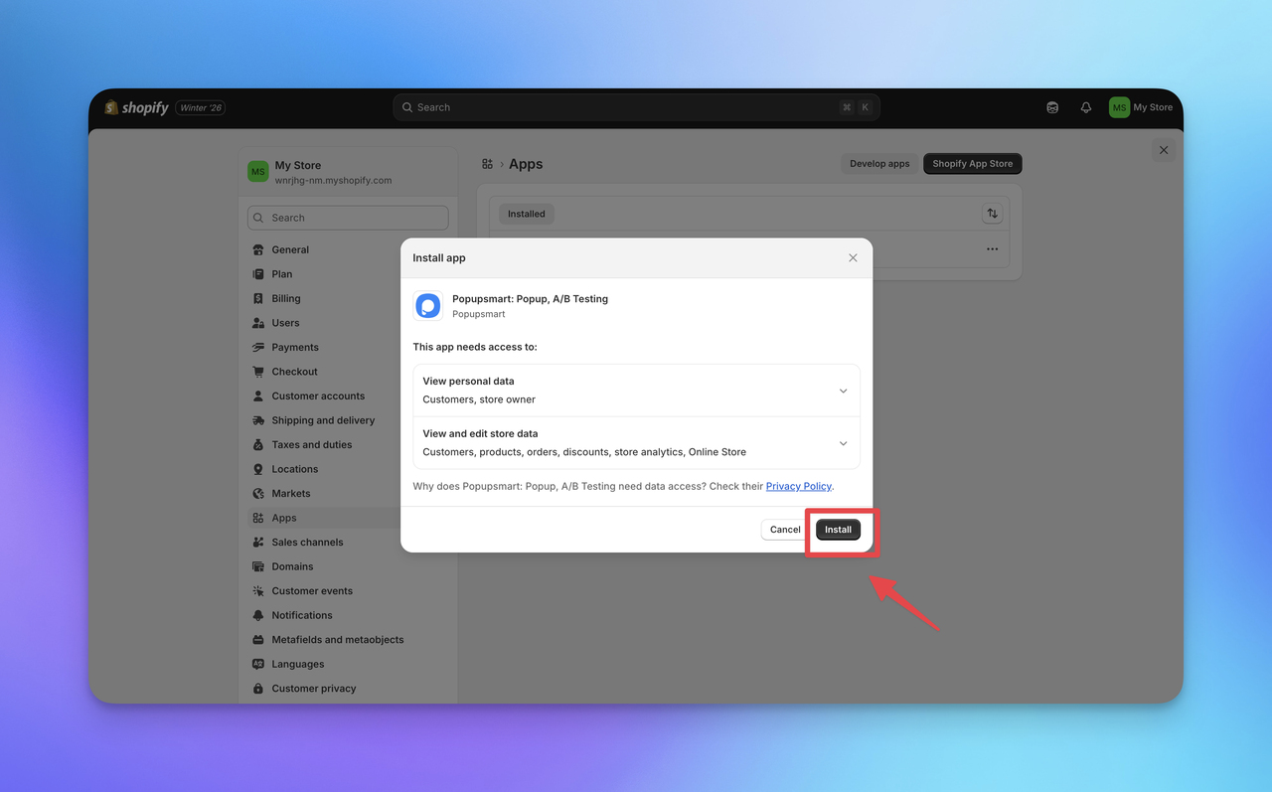Click the Shipping and delivery truck icon
Screen dimensions: 1272x792
pos(258,420)
